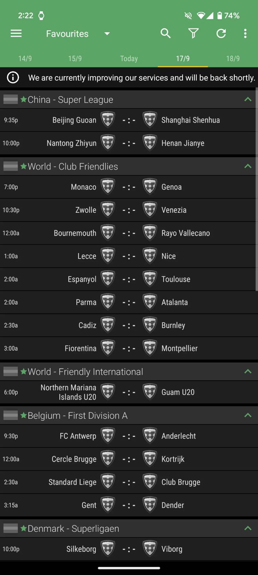Select the 18/9 date tab
The width and height of the screenshot is (258, 575).
click(233, 58)
